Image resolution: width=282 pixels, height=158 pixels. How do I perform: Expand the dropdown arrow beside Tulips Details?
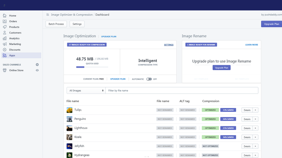[256, 110]
